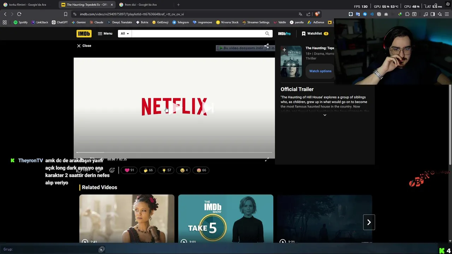Image resolution: width=452 pixels, height=254 pixels.
Task: Expand the 'All' search category dropdown
Action: coord(125,34)
